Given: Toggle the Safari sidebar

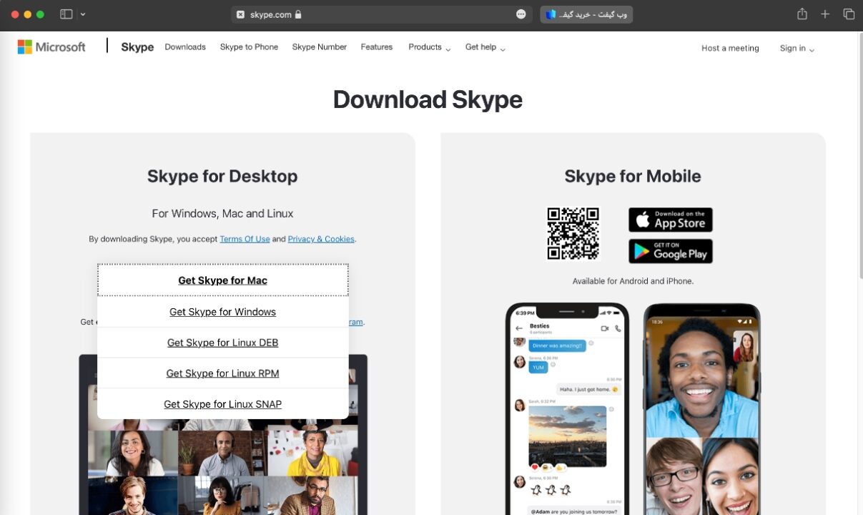Looking at the screenshot, I should coord(66,14).
